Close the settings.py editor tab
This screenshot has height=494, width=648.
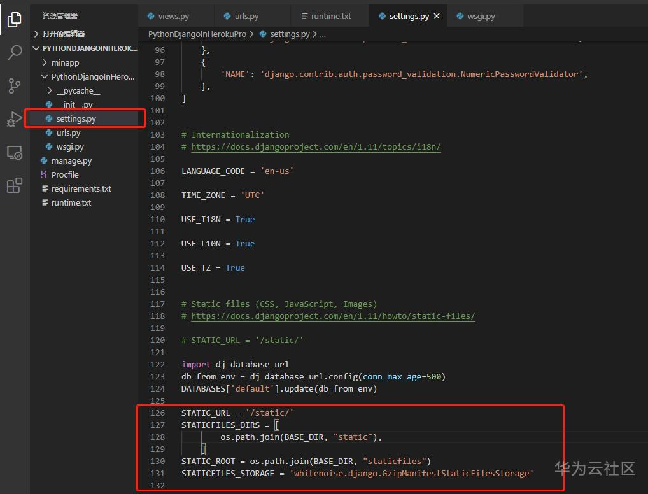437,16
